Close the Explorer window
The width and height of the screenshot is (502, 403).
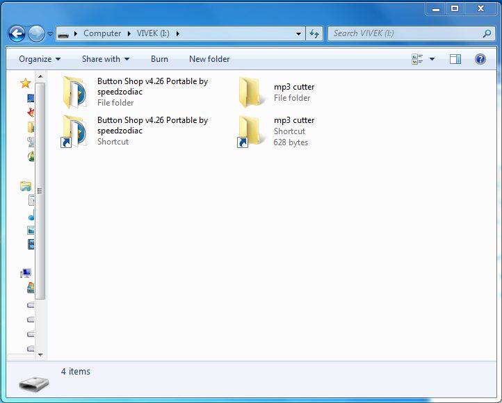(x=480, y=9)
